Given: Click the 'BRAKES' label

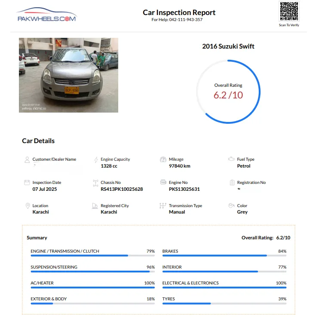Looking at the screenshot, I should coord(170,251).
